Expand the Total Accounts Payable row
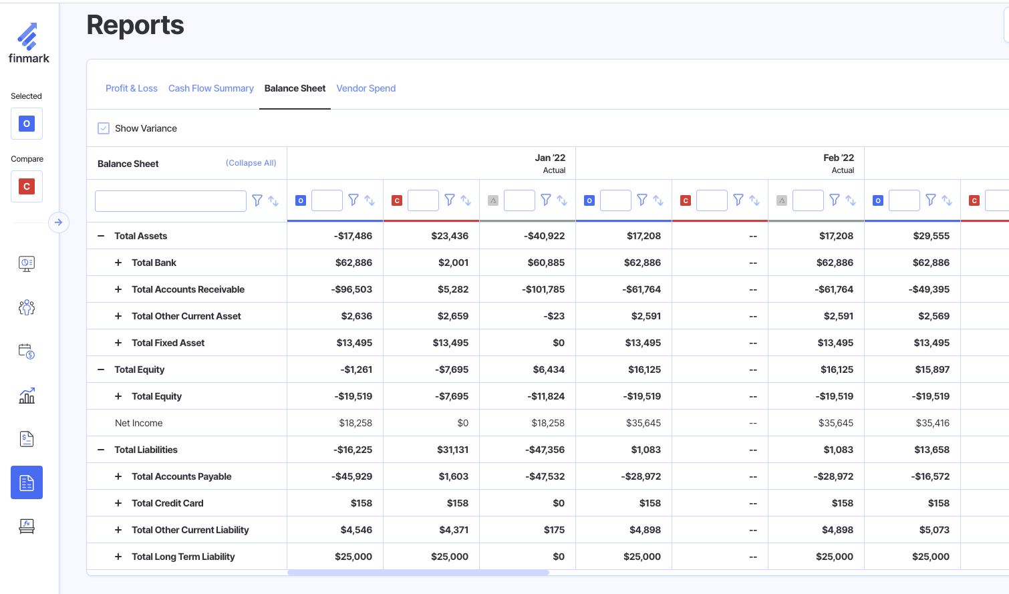The image size is (1009, 594). (x=118, y=476)
